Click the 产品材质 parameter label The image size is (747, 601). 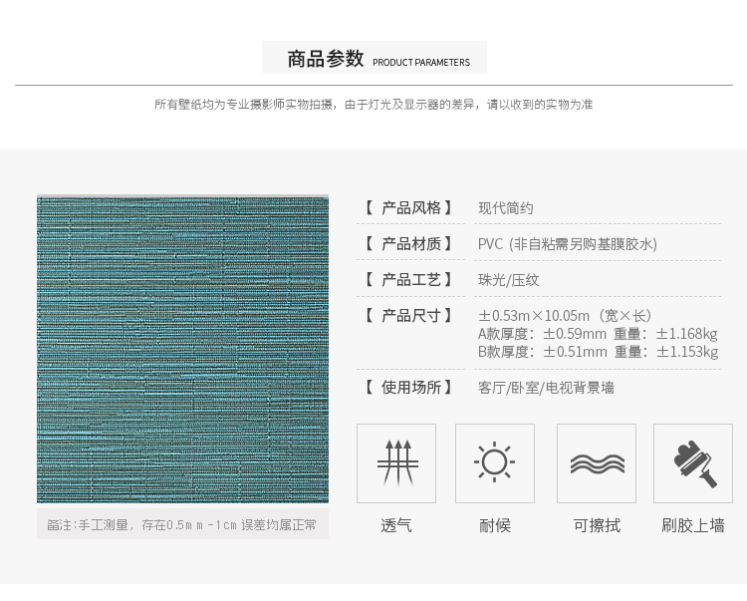pos(409,244)
